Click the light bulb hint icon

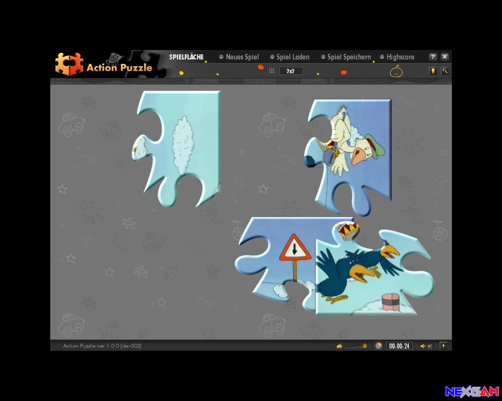click(x=432, y=71)
